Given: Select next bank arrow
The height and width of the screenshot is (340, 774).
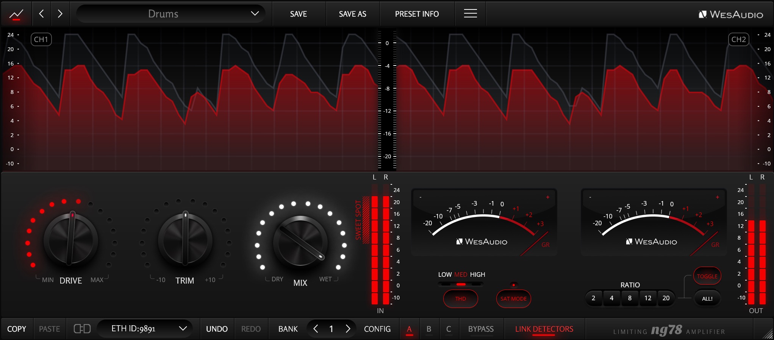Looking at the screenshot, I should [x=348, y=329].
